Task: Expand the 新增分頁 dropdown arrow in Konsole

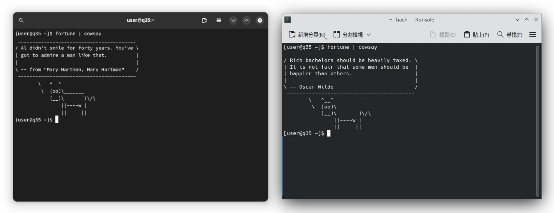Action: point(326,38)
